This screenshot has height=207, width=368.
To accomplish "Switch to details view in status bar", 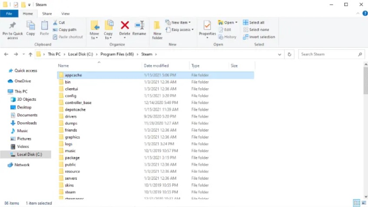I will (x=356, y=203).
